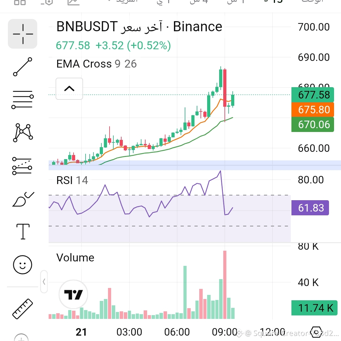Click the 40 K volume axis label
Screen dimensions: 341x341
pos(308,283)
